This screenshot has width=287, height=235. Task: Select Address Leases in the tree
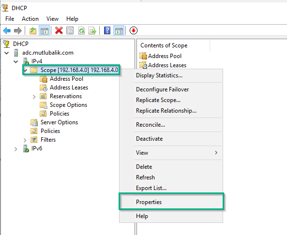pyautogui.click(x=69, y=88)
